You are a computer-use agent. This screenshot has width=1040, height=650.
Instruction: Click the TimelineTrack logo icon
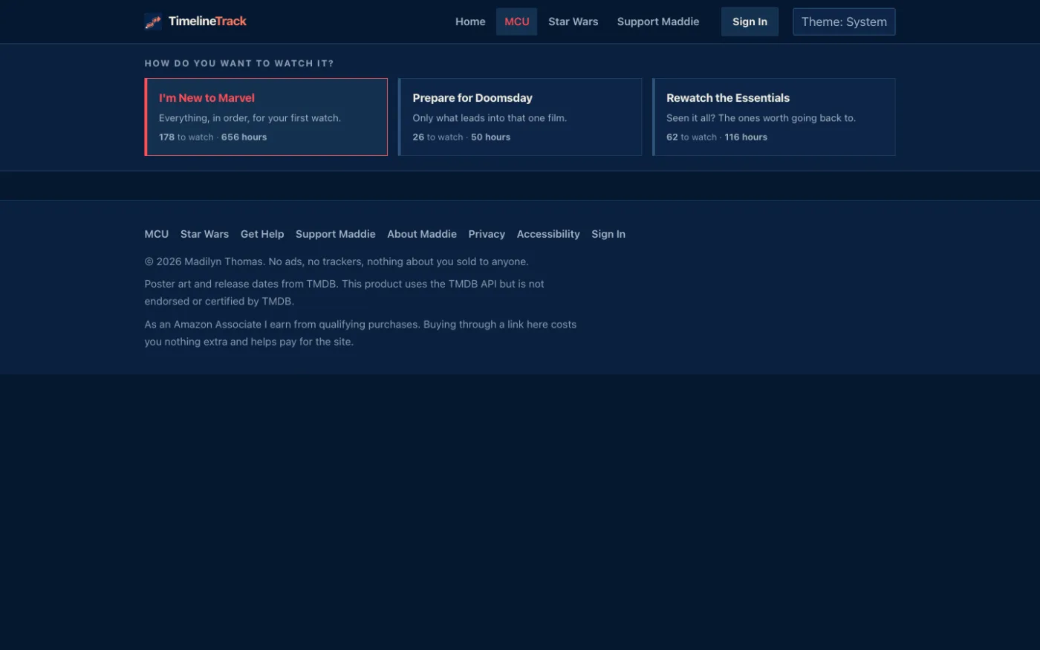click(x=153, y=22)
